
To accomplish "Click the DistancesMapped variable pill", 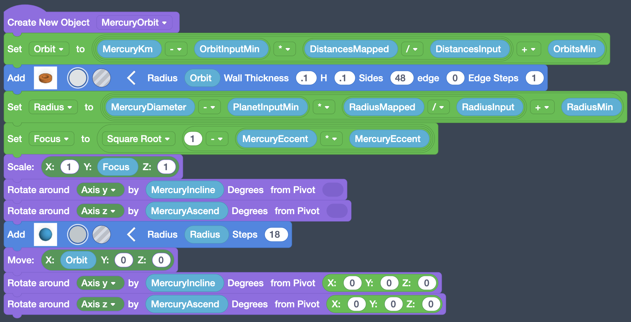I will [350, 49].
